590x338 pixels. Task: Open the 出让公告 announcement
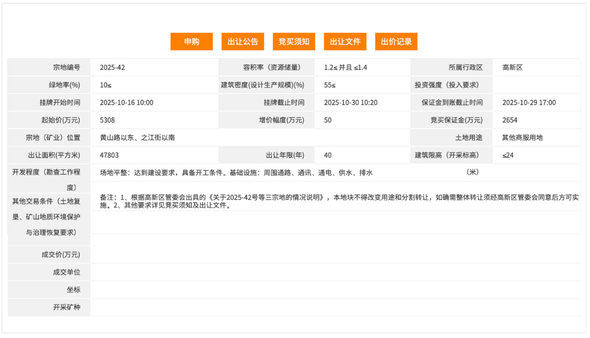coord(242,41)
